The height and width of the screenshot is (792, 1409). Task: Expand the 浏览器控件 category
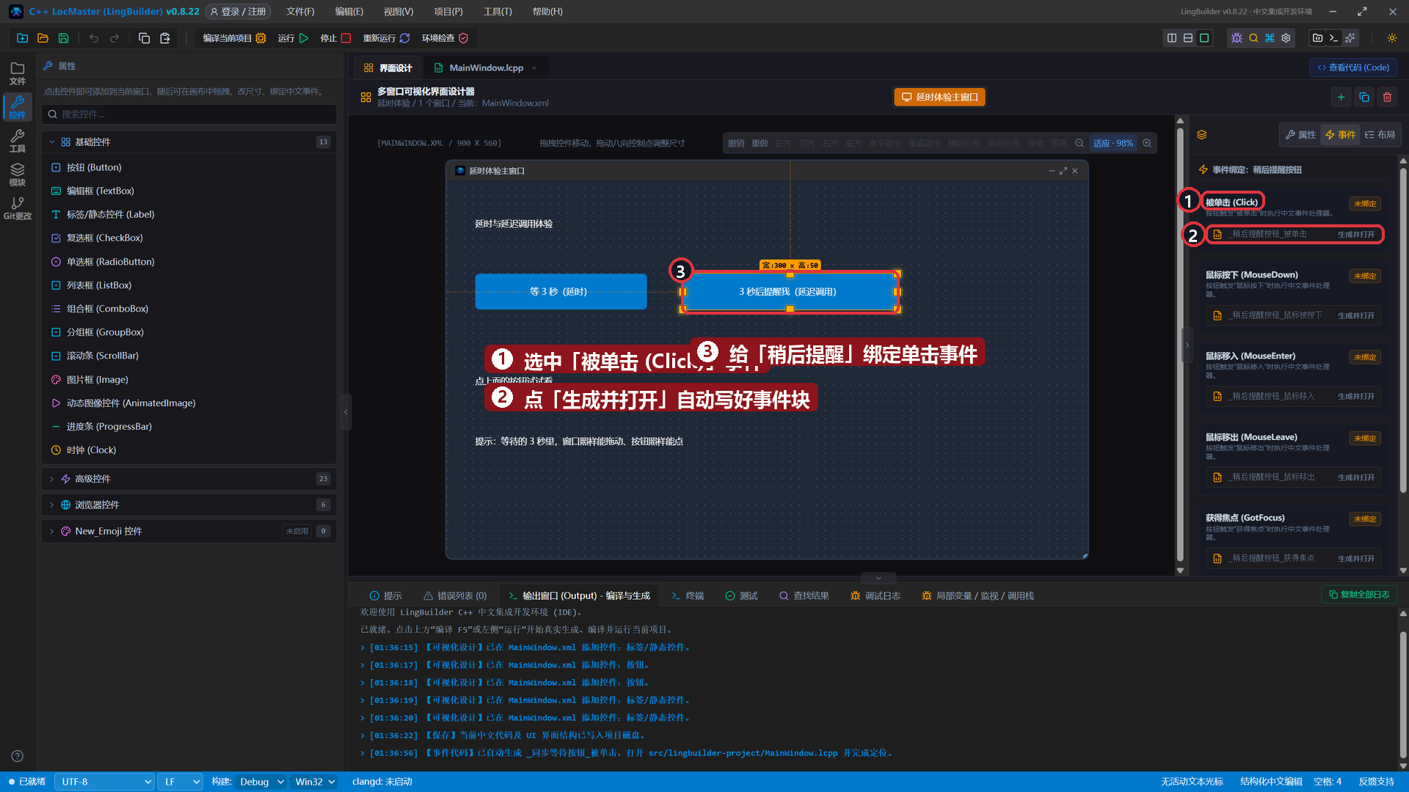(189, 505)
